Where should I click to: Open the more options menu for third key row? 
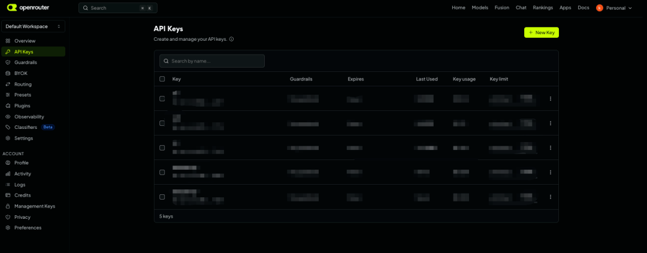(551, 147)
